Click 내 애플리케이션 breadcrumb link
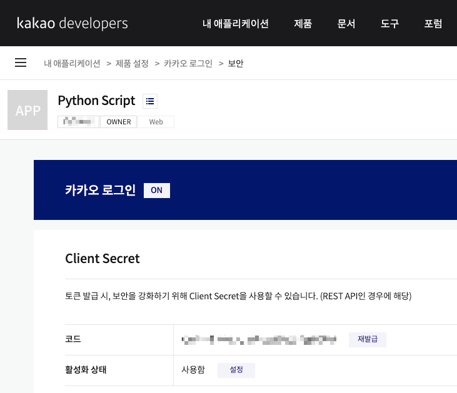Viewport: 457px width, 393px height. 72,63
